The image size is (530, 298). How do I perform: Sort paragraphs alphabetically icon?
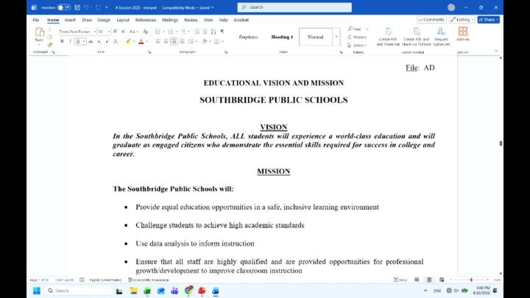point(213,32)
